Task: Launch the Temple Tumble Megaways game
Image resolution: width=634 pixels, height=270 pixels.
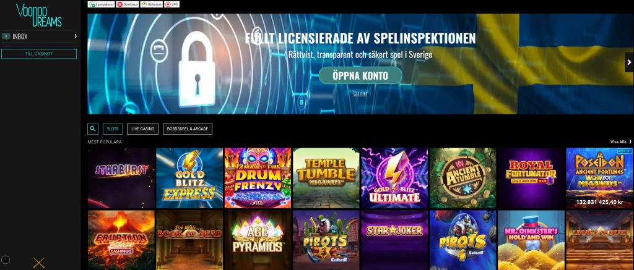Action: pos(326,178)
